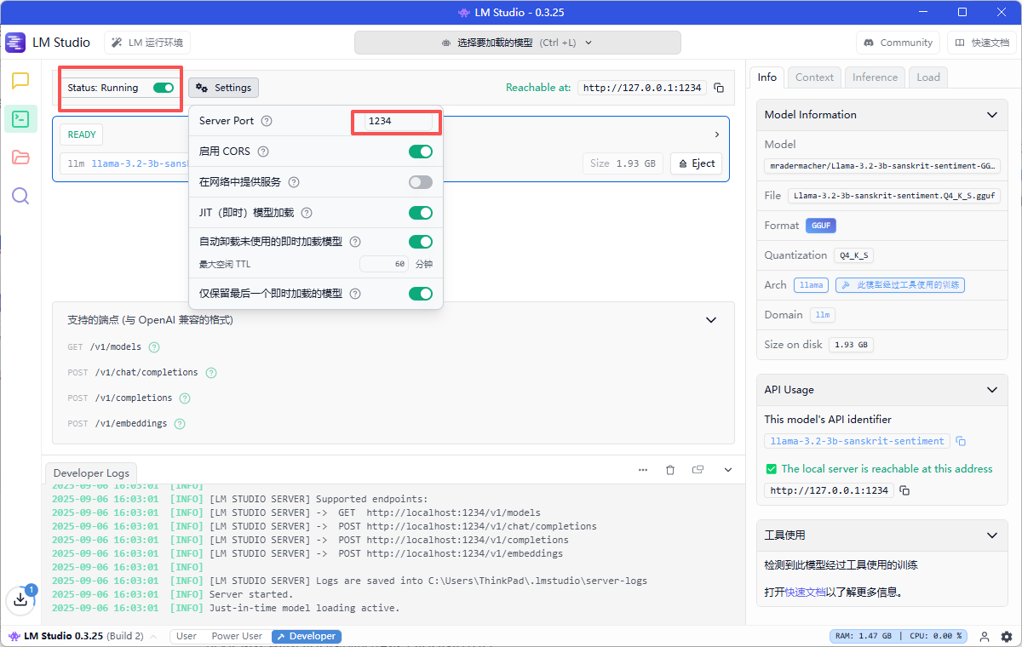1022x647 pixels.
Task: Open My Models folder sidebar icon
Action: click(20, 157)
